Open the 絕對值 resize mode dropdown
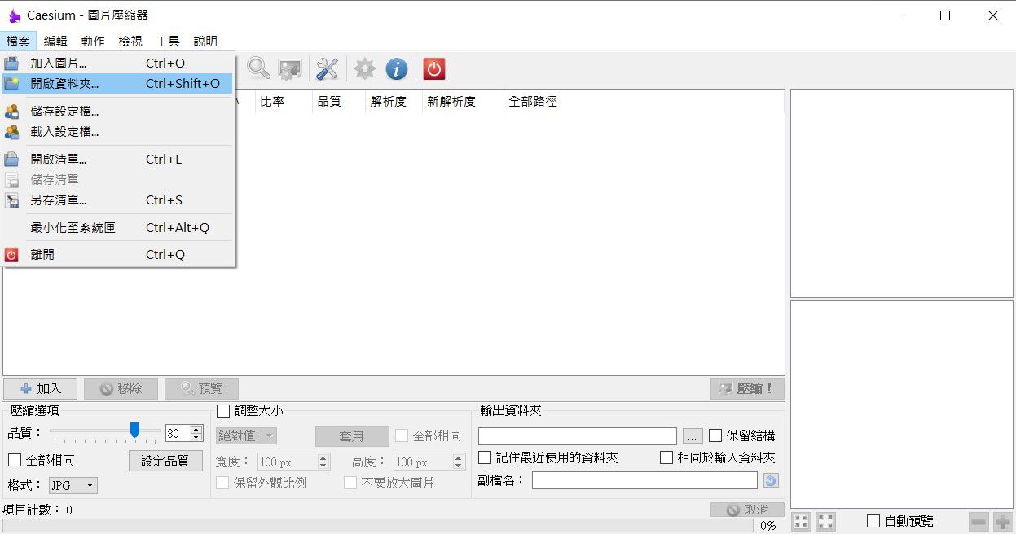 tap(247, 436)
